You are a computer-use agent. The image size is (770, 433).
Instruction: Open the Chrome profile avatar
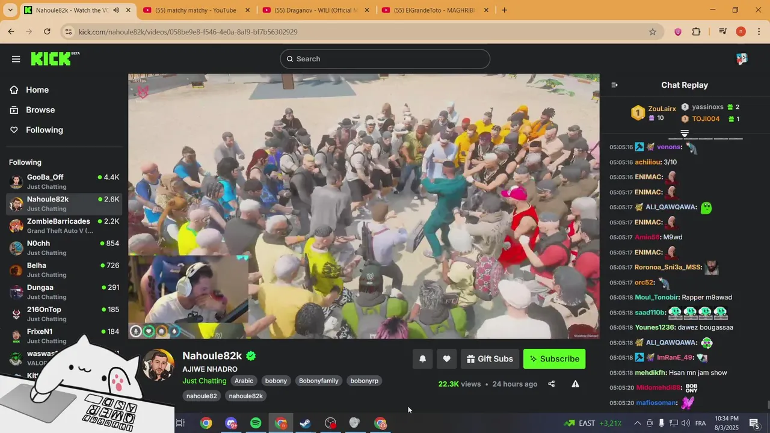pos(741,32)
